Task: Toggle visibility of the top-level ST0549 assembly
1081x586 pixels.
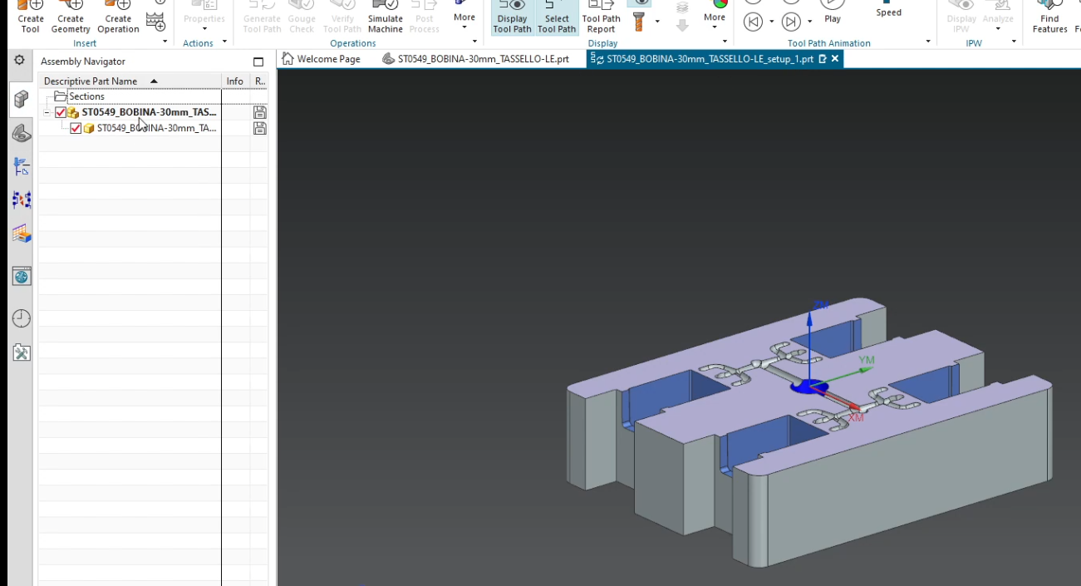Action: coord(60,112)
